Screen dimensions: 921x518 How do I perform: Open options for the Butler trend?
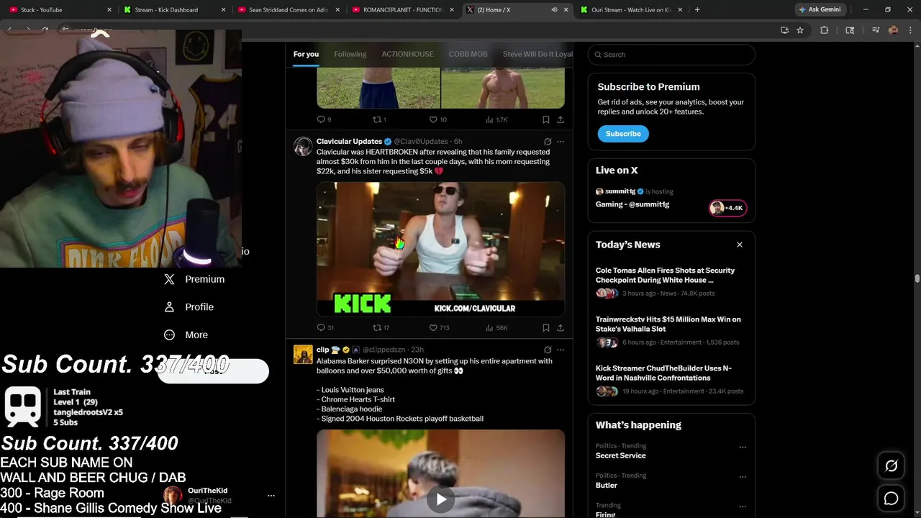[x=743, y=476]
